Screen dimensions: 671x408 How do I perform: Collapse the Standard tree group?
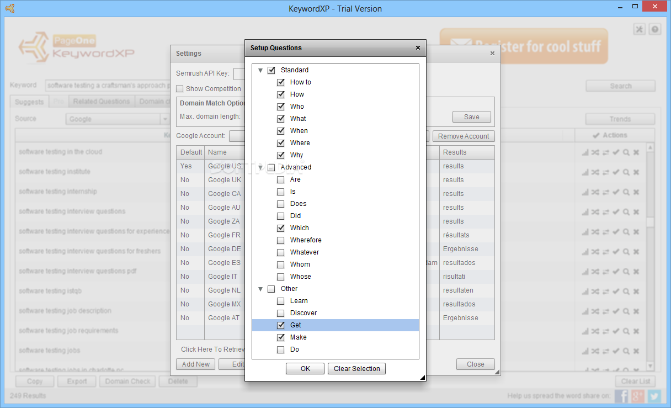[x=260, y=71]
